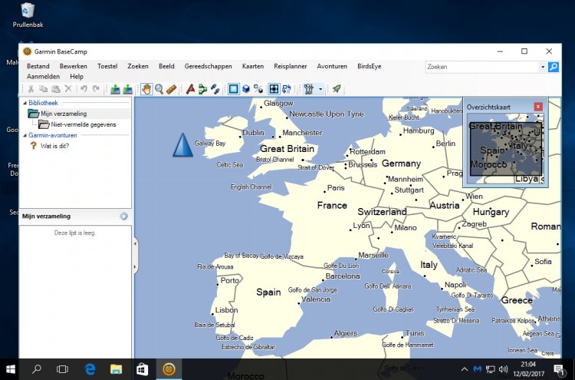Collapse the Garmin-avonturen section
This screenshot has height=380, width=575.
click(x=24, y=135)
